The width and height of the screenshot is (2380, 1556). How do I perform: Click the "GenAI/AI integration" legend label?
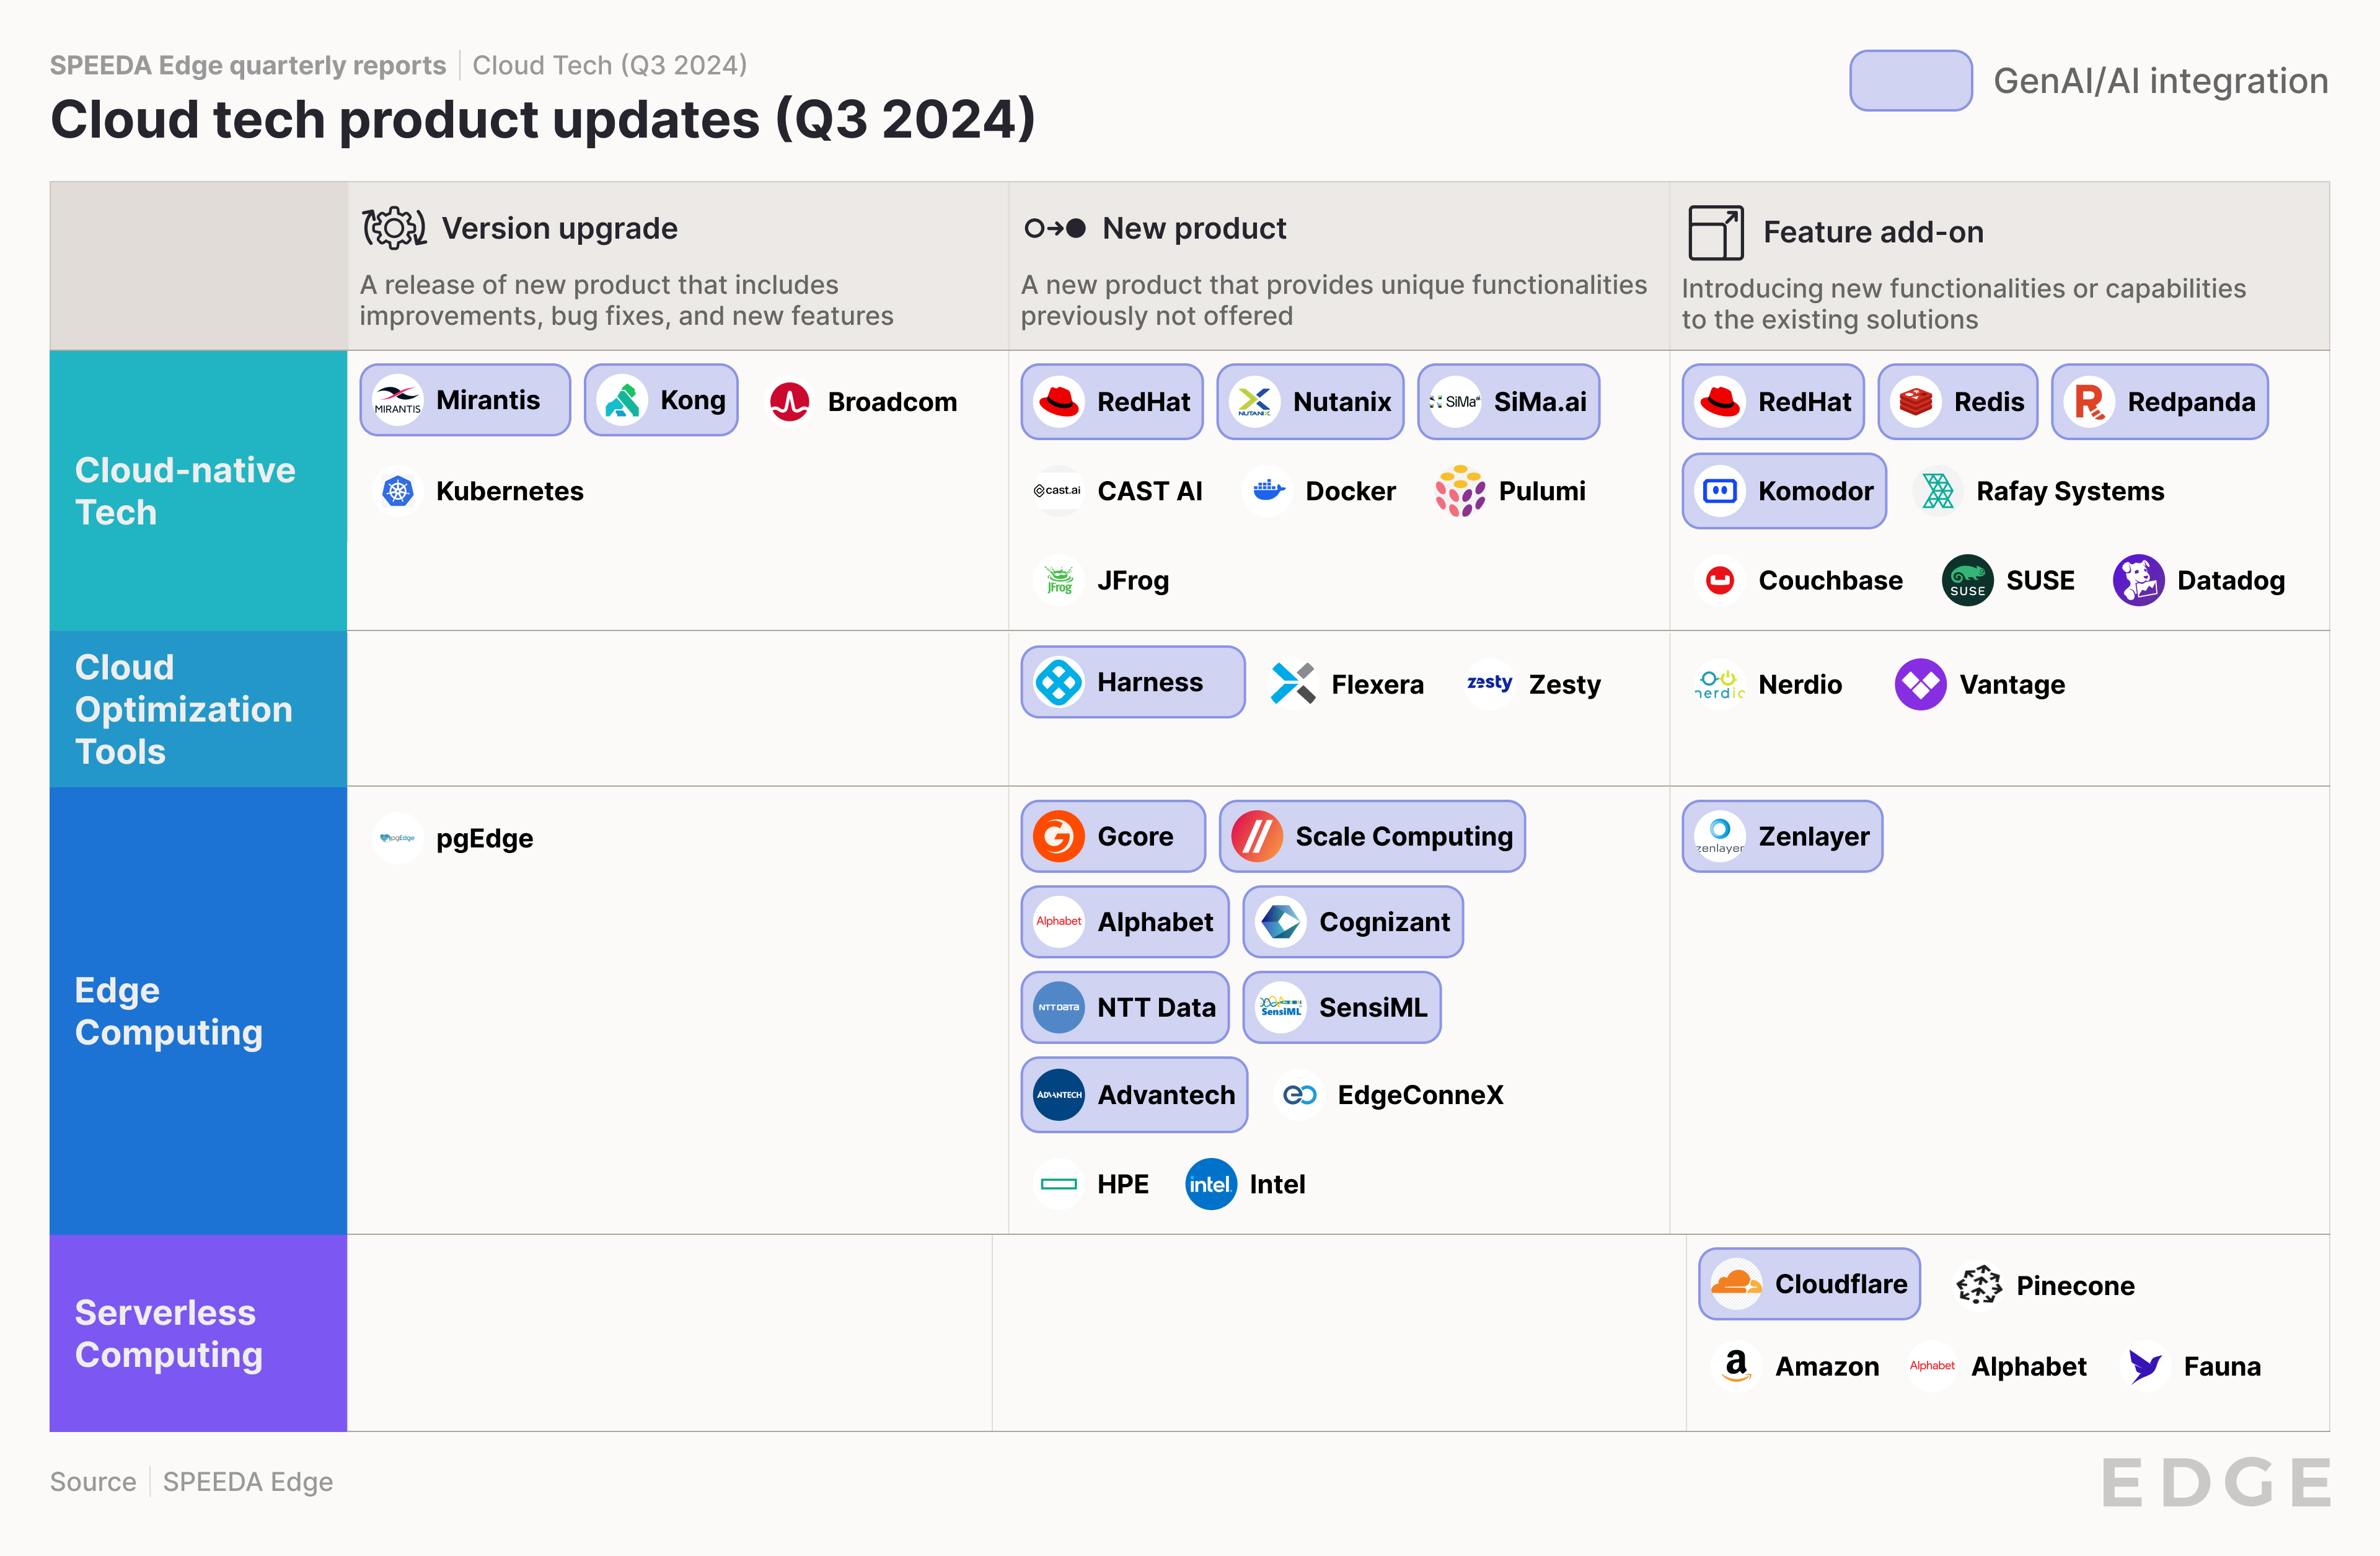click(x=2161, y=81)
